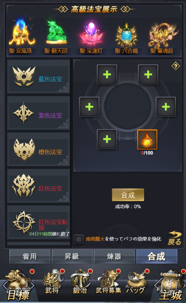186x303 pixels.
Task: Open the バッグ bag icon
Action: pyautogui.click(x=136, y=282)
